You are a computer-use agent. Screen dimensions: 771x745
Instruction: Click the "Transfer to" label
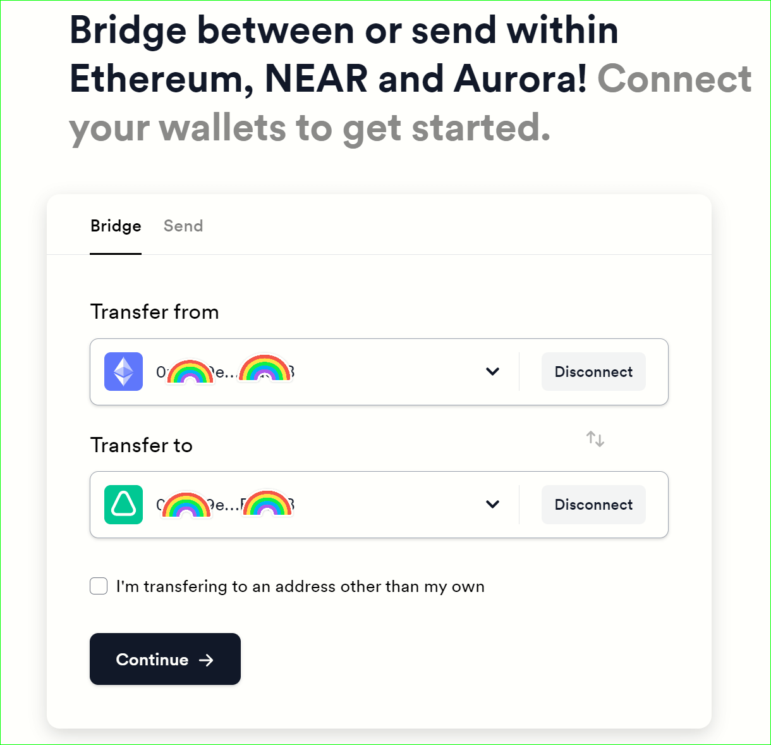[142, 445]
